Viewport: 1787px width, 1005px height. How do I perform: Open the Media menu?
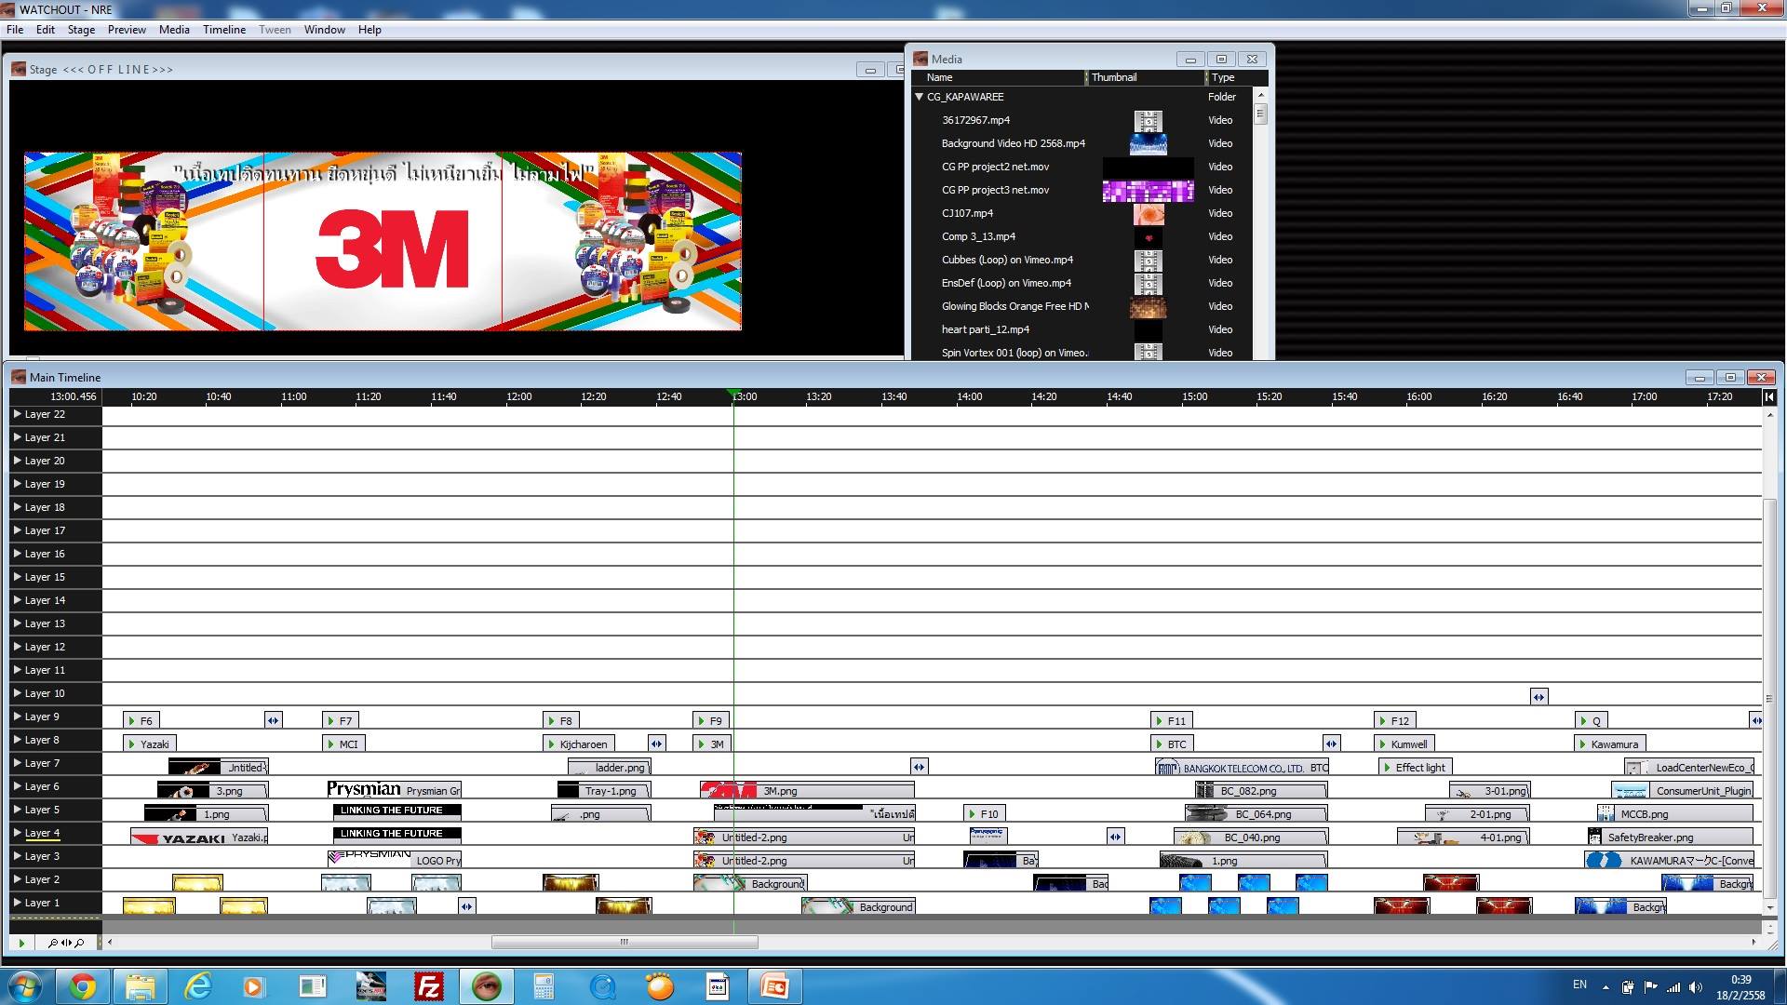[x=174, y=30]
